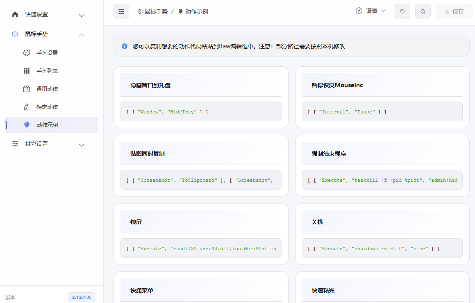This screenshot has width=475, height=303.
Task: Click the 暂停恢复MouseInc card title
Action: tap(337, 85)
